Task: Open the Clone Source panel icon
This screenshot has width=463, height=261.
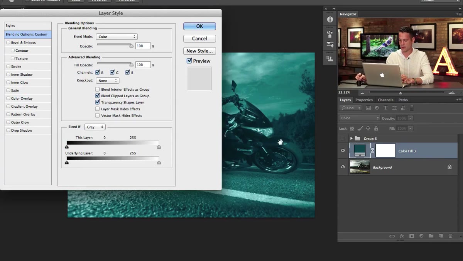Action: [330, 59]
